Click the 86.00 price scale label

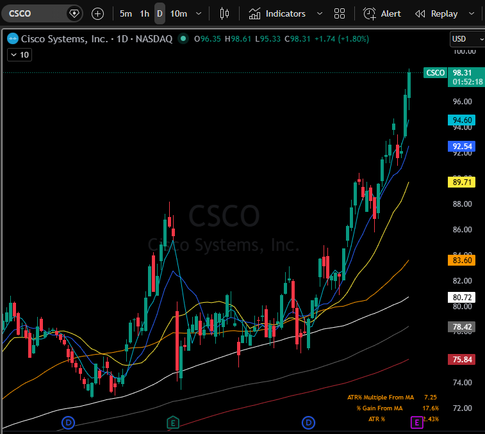[x=463, y=230]
